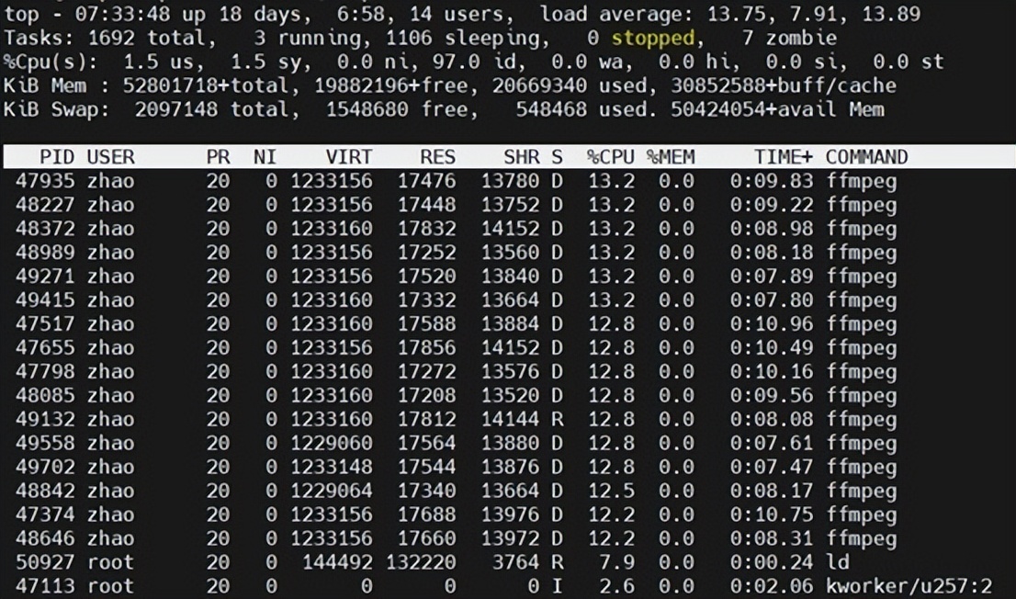The width and height of the screenshot is (1016, 599).
Task: Select PID 47798 row identifier
Action: tap(45, 371)
